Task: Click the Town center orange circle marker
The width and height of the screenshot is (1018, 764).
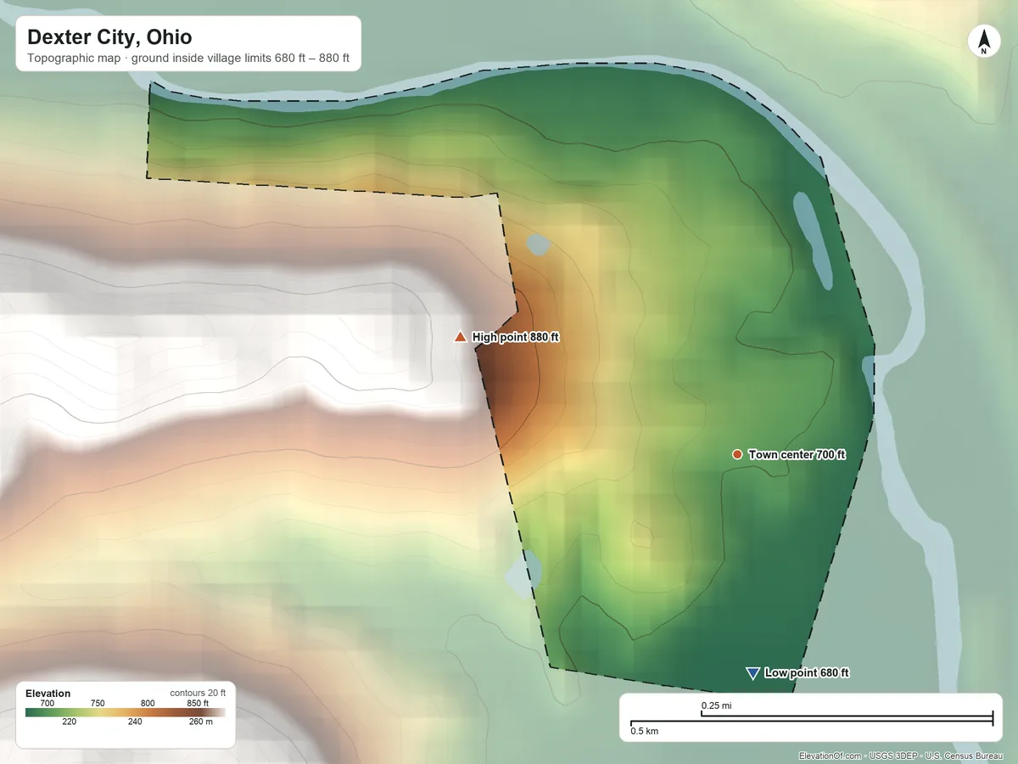Action: click(x=737, y=454)
